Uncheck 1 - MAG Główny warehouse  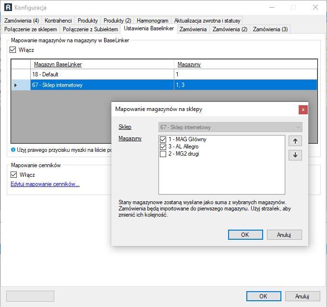(163, 139)
